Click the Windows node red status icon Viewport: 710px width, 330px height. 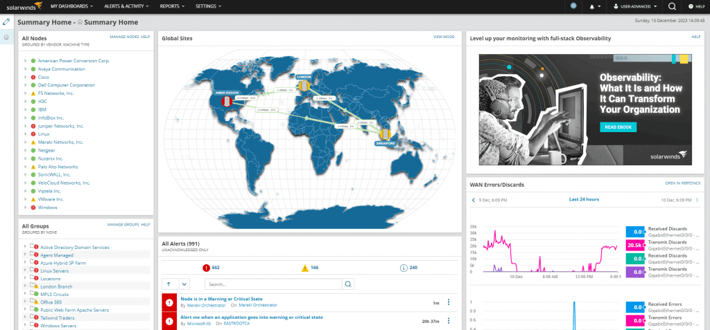[x=33, y=208]
